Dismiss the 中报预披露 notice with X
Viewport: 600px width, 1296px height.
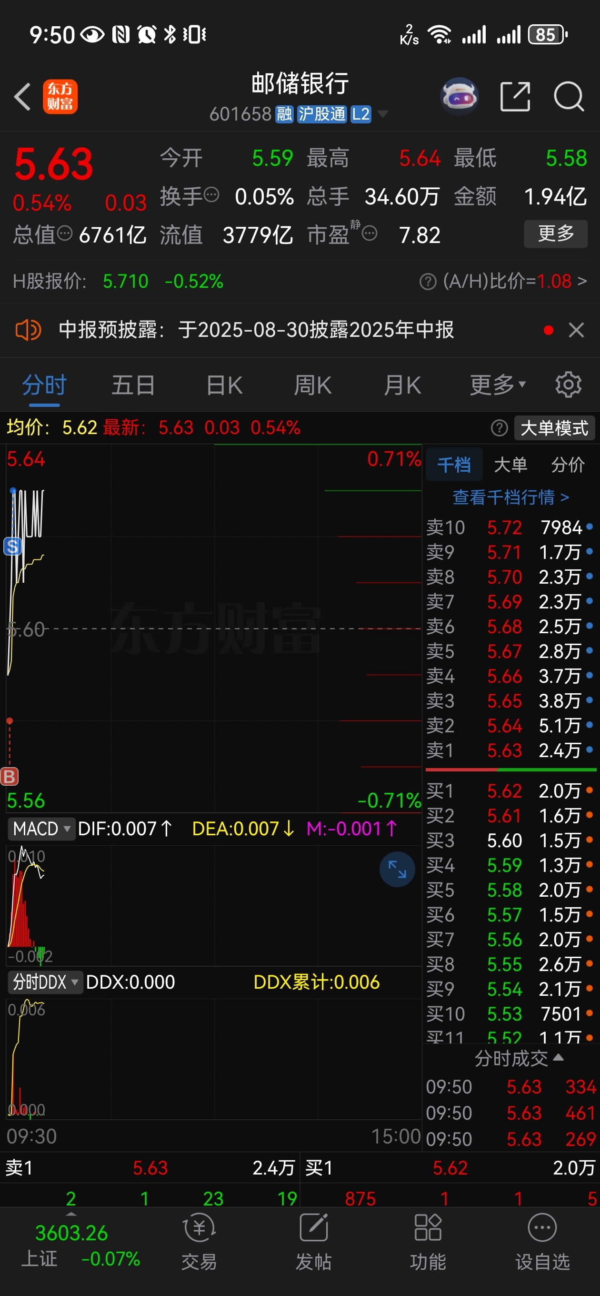[x=576, y=330]
